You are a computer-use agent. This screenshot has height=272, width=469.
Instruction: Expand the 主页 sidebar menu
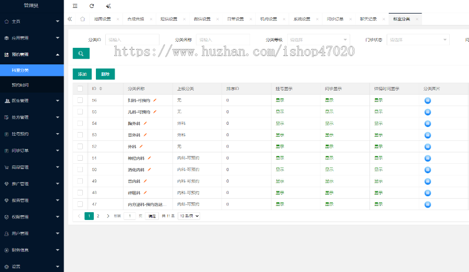pos(32,21)
